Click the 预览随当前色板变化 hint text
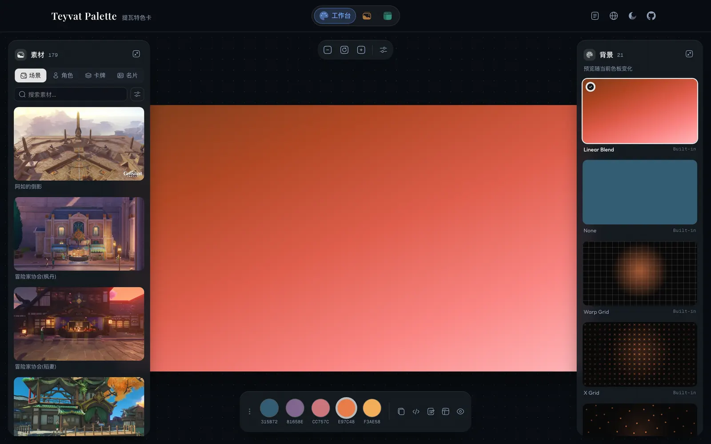The image size is (711, 444). click(x=608, y=69)
